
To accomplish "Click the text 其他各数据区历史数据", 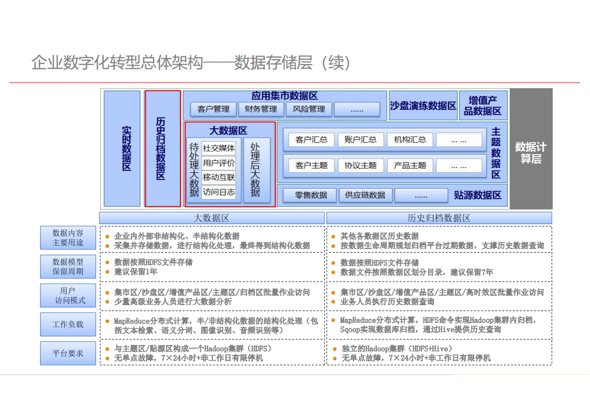I will point(379,236).
